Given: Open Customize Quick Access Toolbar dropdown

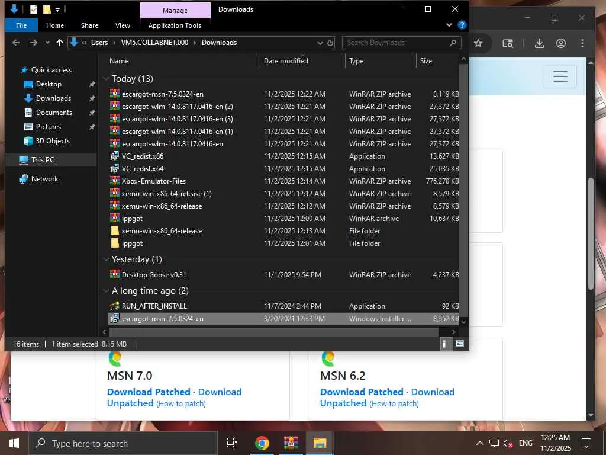Looking at the screenshot, I should coord(57,10).
